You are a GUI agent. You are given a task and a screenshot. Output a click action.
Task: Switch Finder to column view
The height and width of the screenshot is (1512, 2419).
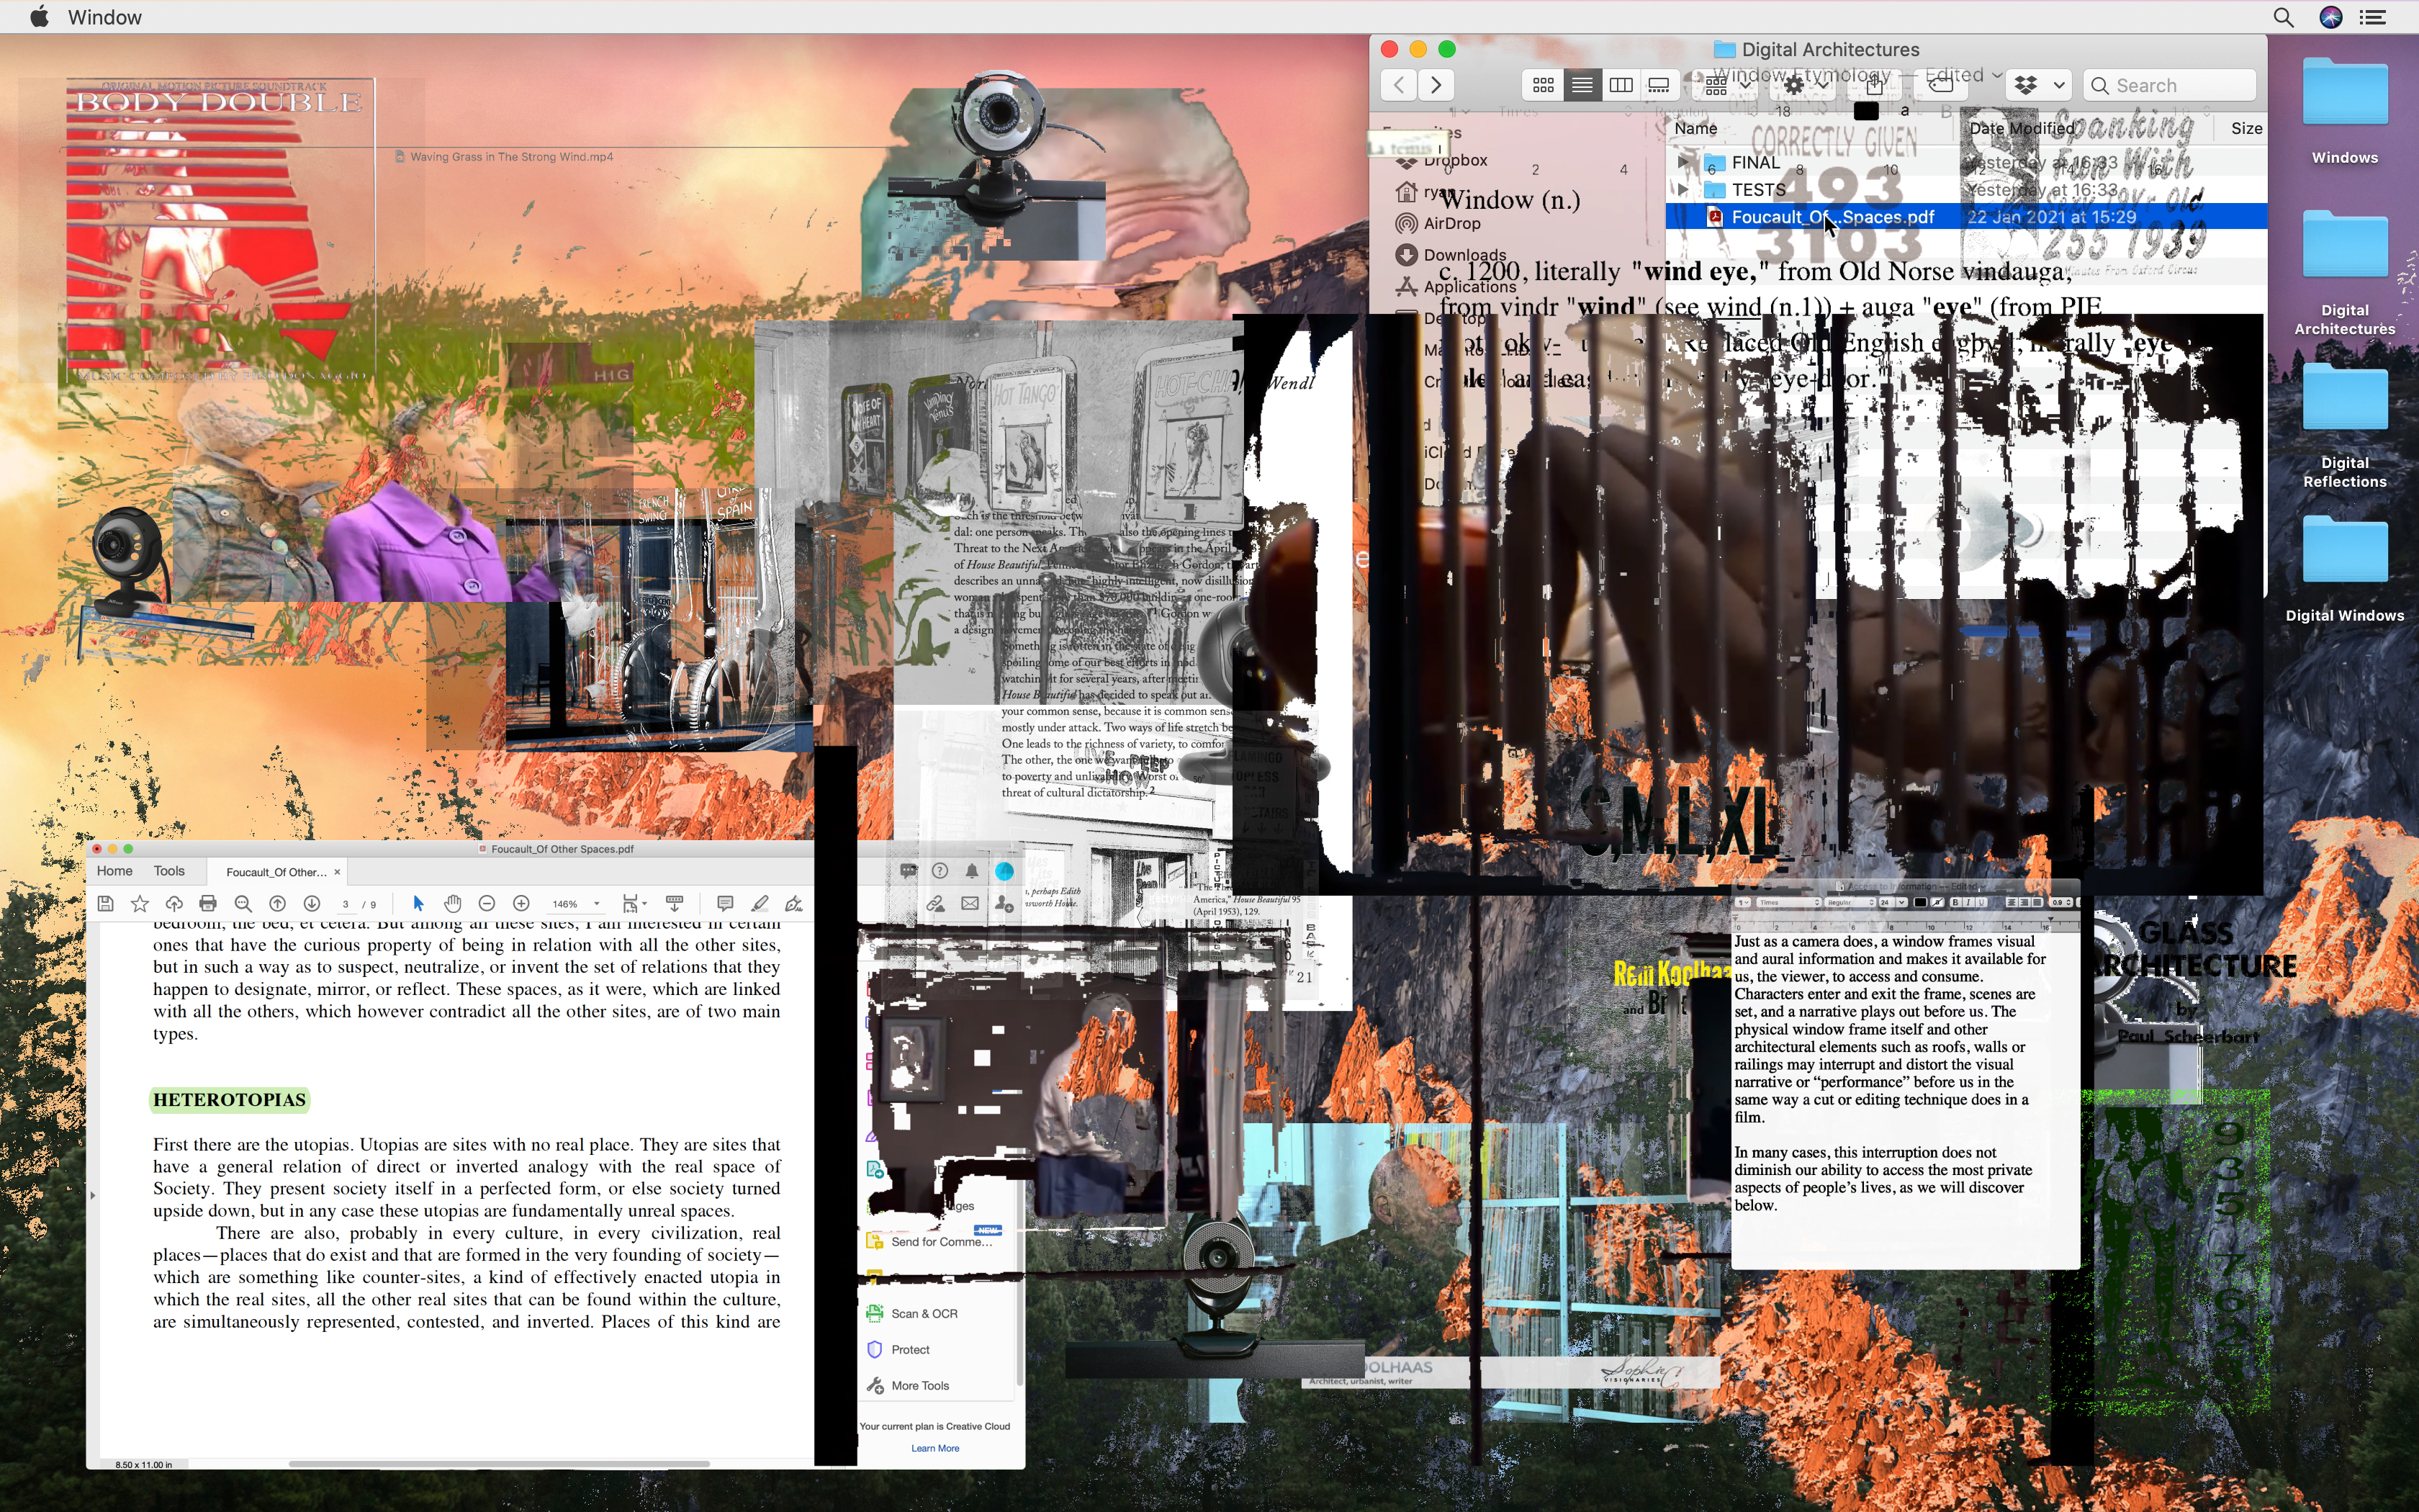(1621, 85)
